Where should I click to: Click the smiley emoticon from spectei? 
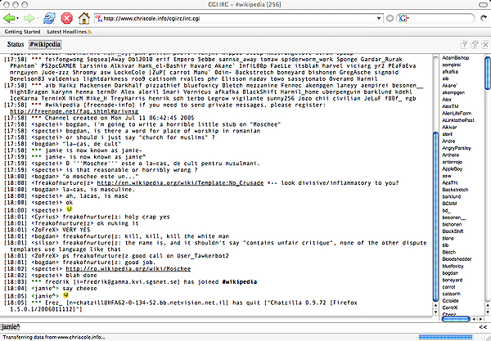click(70, 209)
